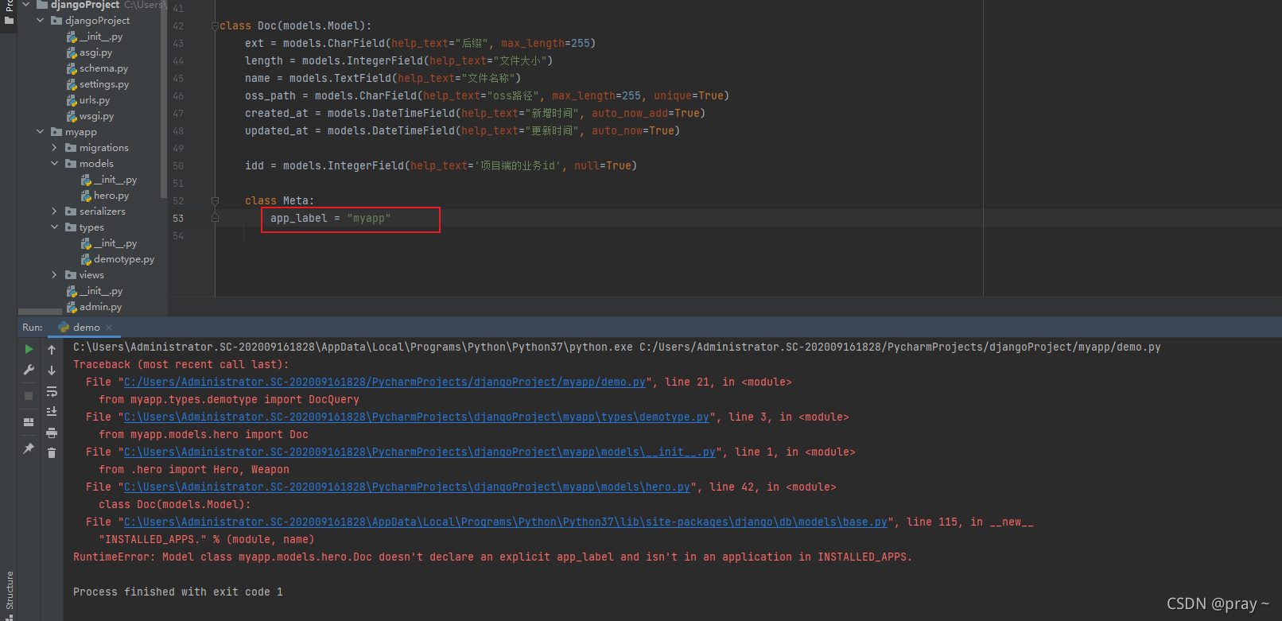The height and width of the screenshot is (621, 1282).
Task: Open __init__.py under types folder
Action: click(115, 243)
